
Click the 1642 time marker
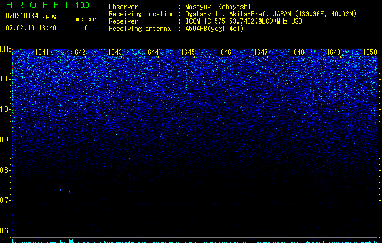click(79, 52)
